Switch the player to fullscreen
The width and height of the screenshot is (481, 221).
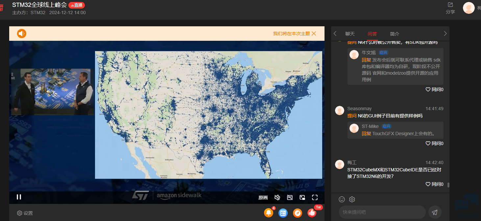(315, 197)
